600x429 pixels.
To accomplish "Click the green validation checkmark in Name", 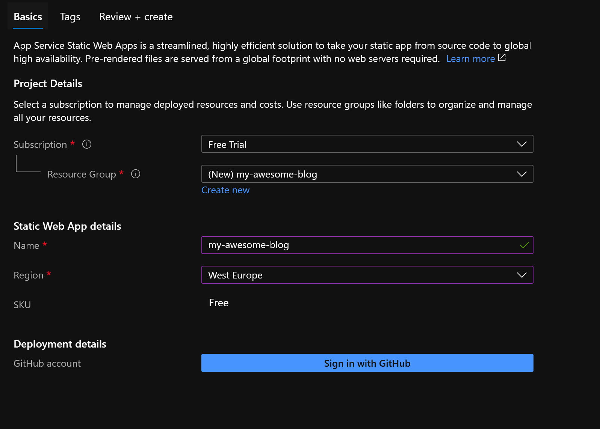I will click(x=524, y=245).
